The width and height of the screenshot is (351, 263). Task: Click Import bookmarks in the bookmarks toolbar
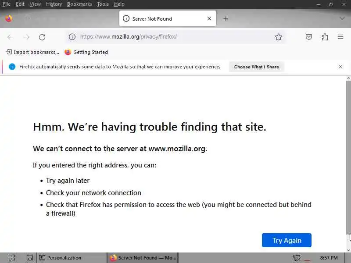[32, 52]
